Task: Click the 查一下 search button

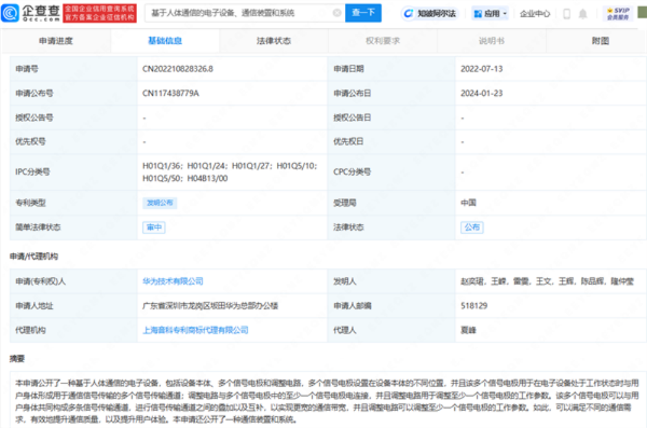Action: 363,13
